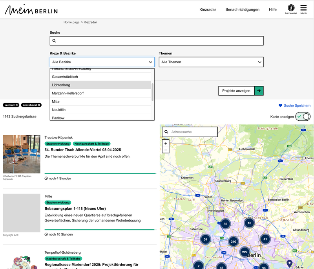
Task: Open map cluster marker 41
Action: 265,239
